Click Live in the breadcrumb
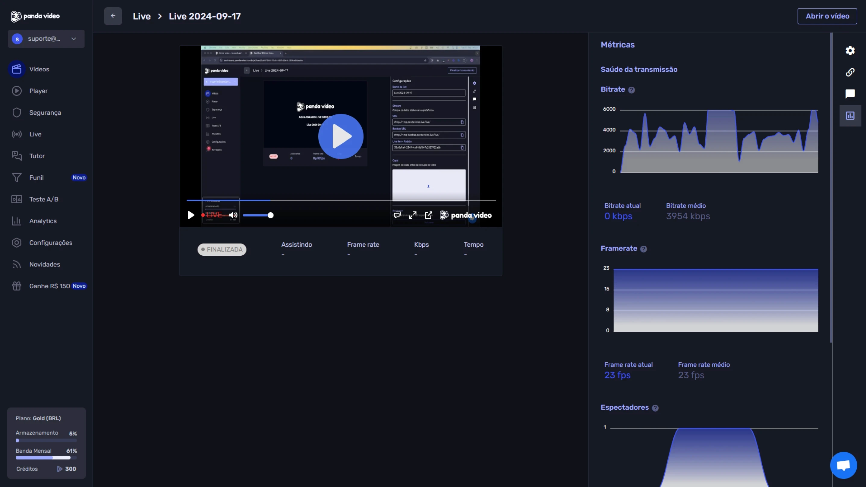This screenshot has height=487, width=866. (x=142, y=16)
